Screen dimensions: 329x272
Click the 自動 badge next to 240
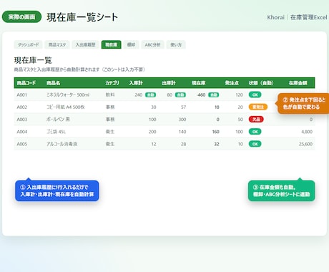click(150, 94)
